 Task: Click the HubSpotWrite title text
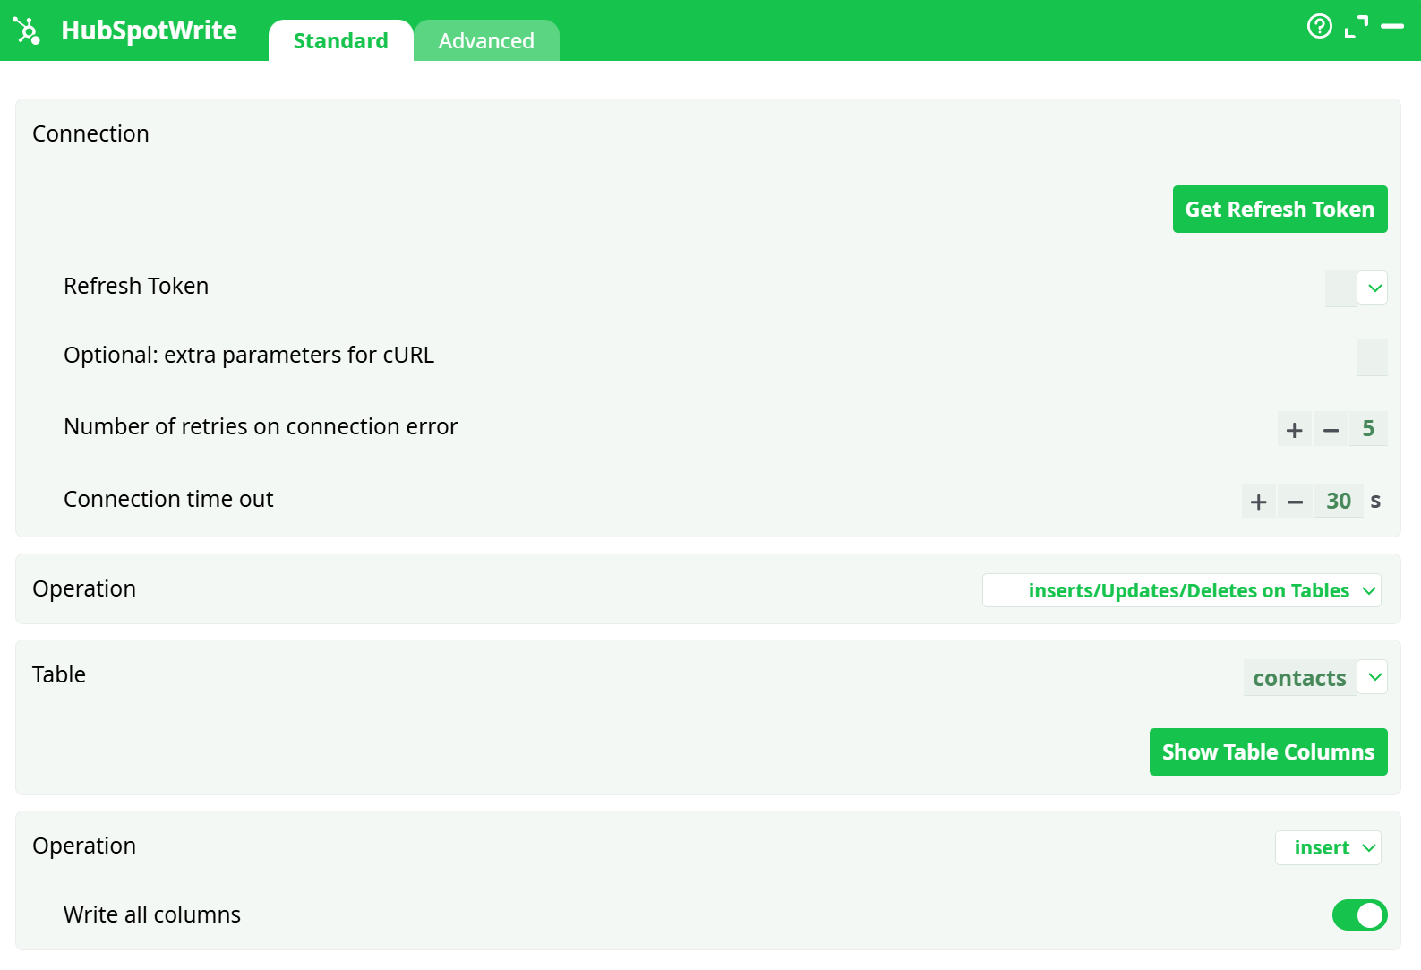[149, 30]
